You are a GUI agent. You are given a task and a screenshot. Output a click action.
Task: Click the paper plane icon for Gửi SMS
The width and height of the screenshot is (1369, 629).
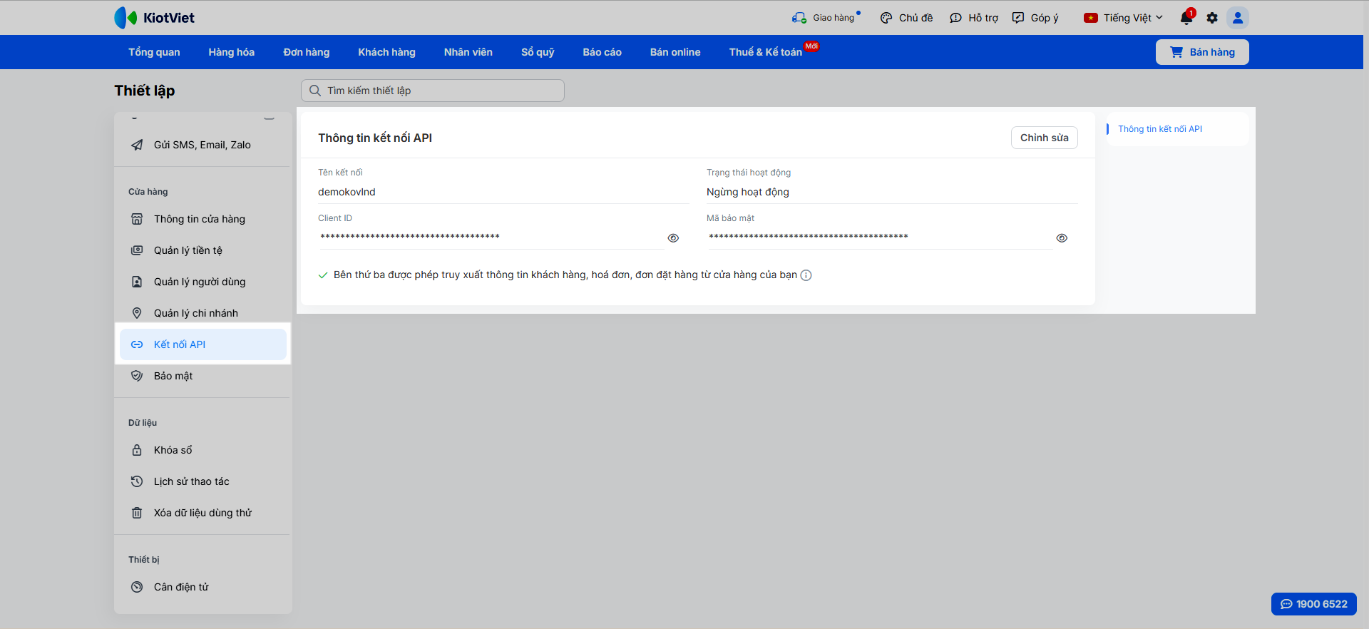137,145
